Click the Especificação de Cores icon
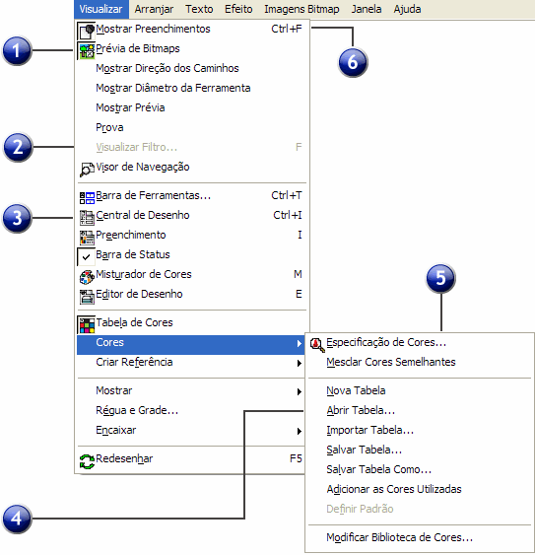Screen dimensions: 535x555 coord(317,344)
